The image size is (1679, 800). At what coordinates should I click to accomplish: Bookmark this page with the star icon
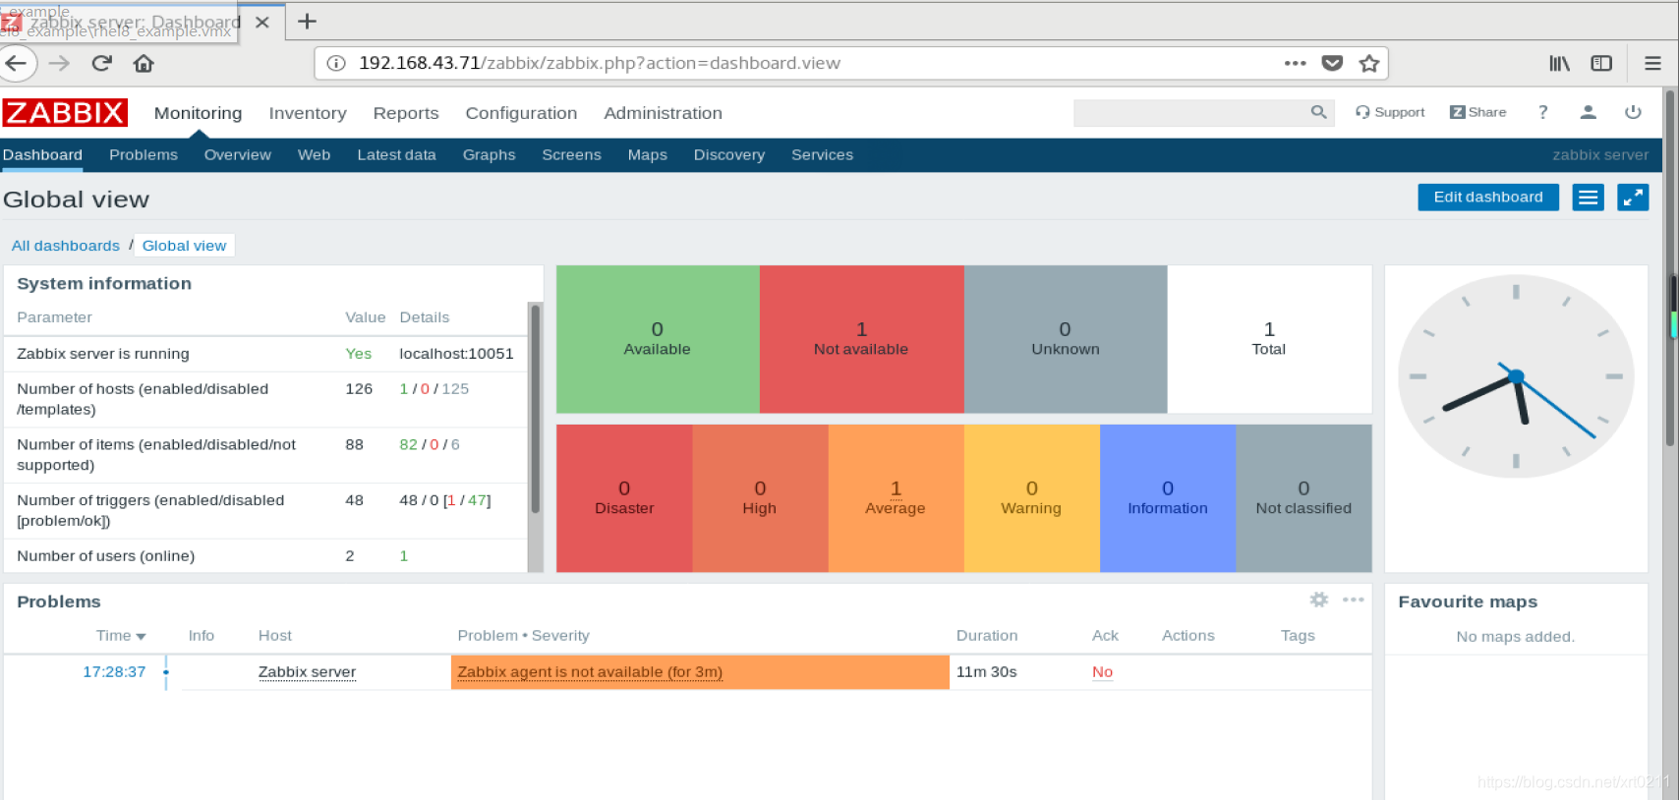tap(1368, 63)
